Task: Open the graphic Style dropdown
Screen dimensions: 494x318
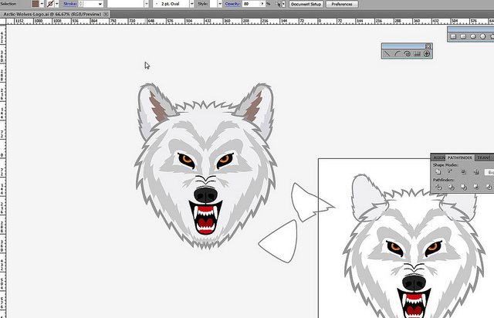Action: coord(220,4)
